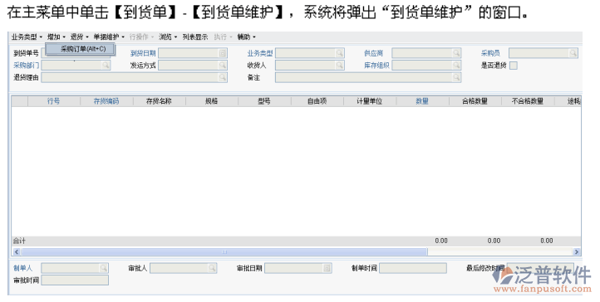The height and width of the screenshot is (302, 600).
Task: Click the 审批日期 calendar icon
Action: coord(327,269)
